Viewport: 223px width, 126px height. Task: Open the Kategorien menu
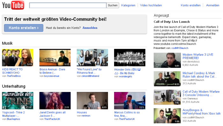point(128,5)
